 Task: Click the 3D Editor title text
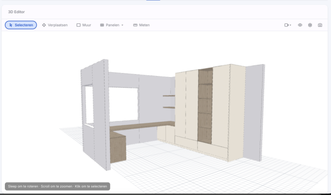click(x=16, y=12)
